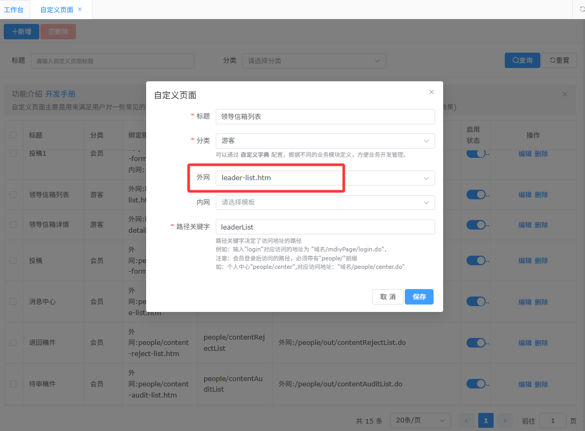
Task: Expand the 分类 dropdown showing 游客
Action: coord(325,141)
